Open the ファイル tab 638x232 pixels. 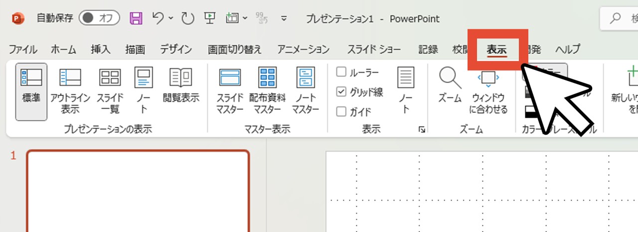[23, 49]
